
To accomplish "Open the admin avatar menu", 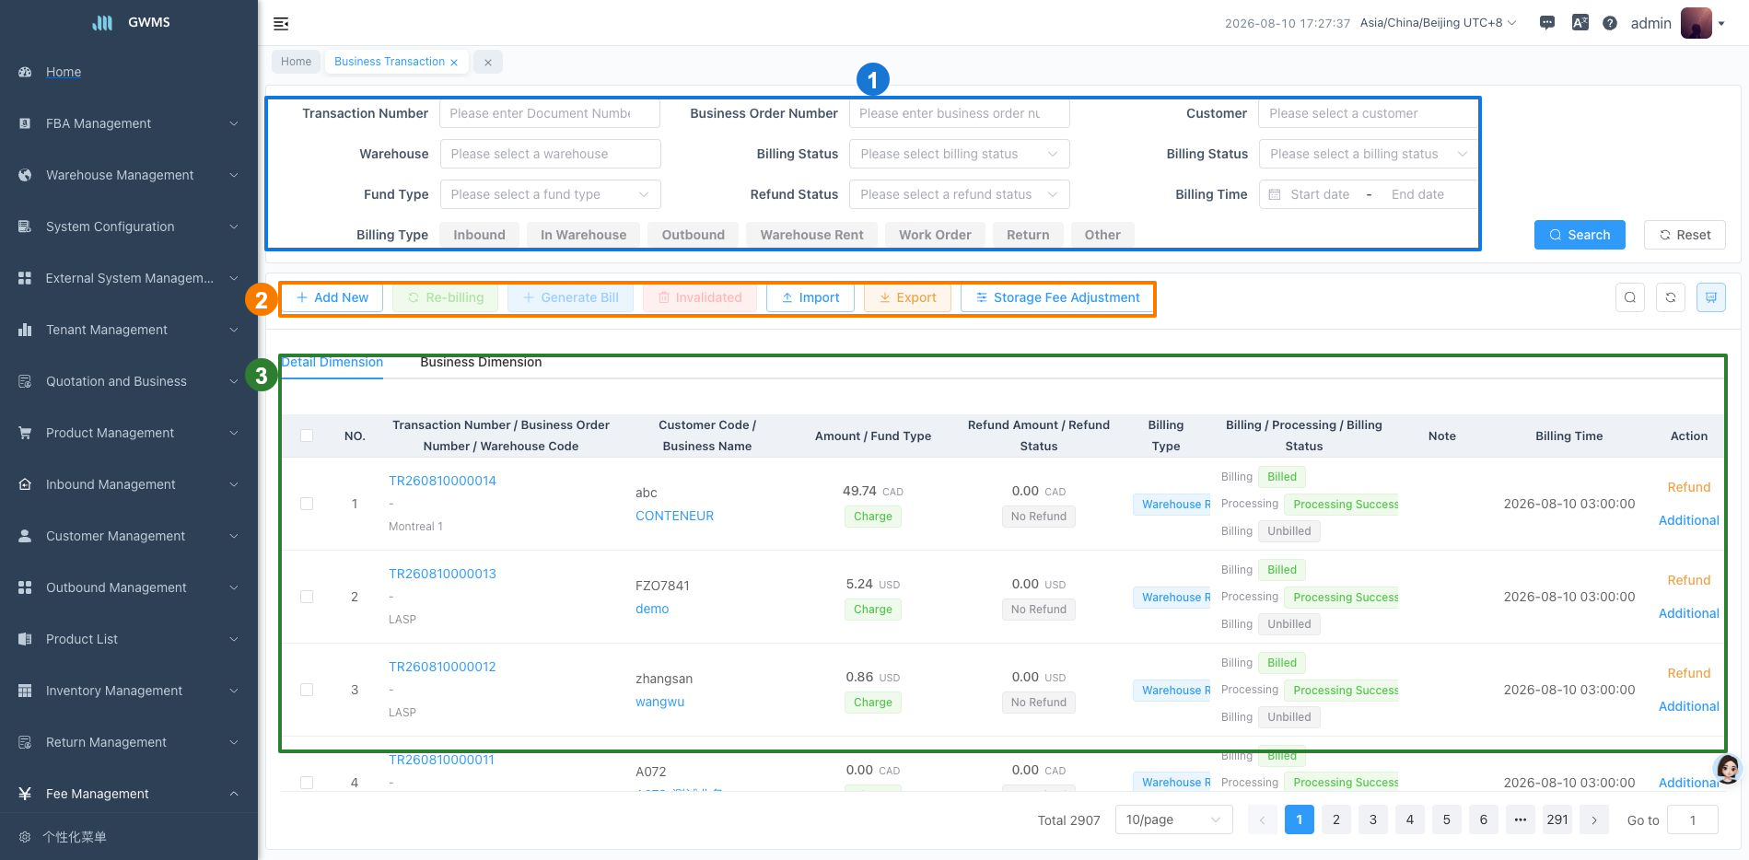I will 1696,23.
